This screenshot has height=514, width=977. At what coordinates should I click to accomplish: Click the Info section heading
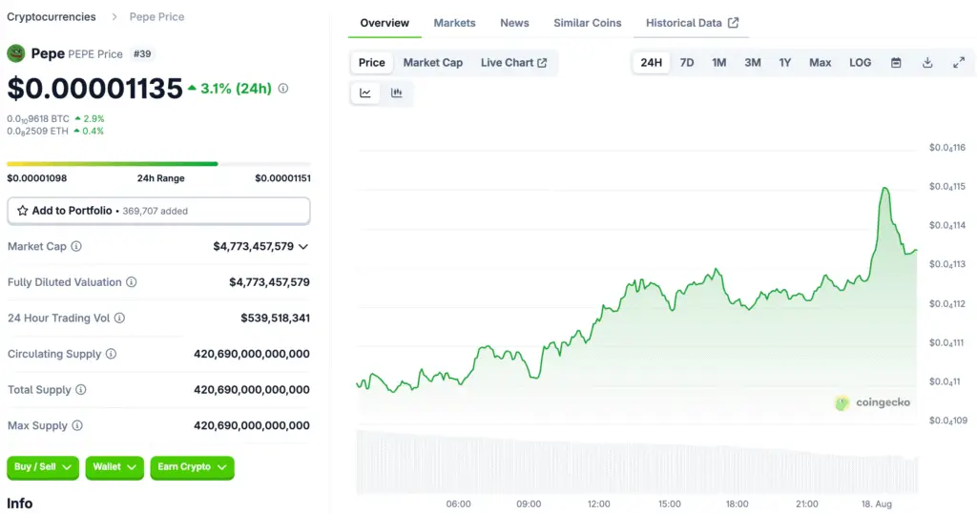[x=20, y=504]
